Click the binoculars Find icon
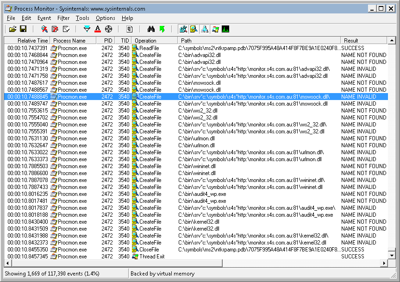The width and height of the screenshot is (400, 282). click(151, 29)
